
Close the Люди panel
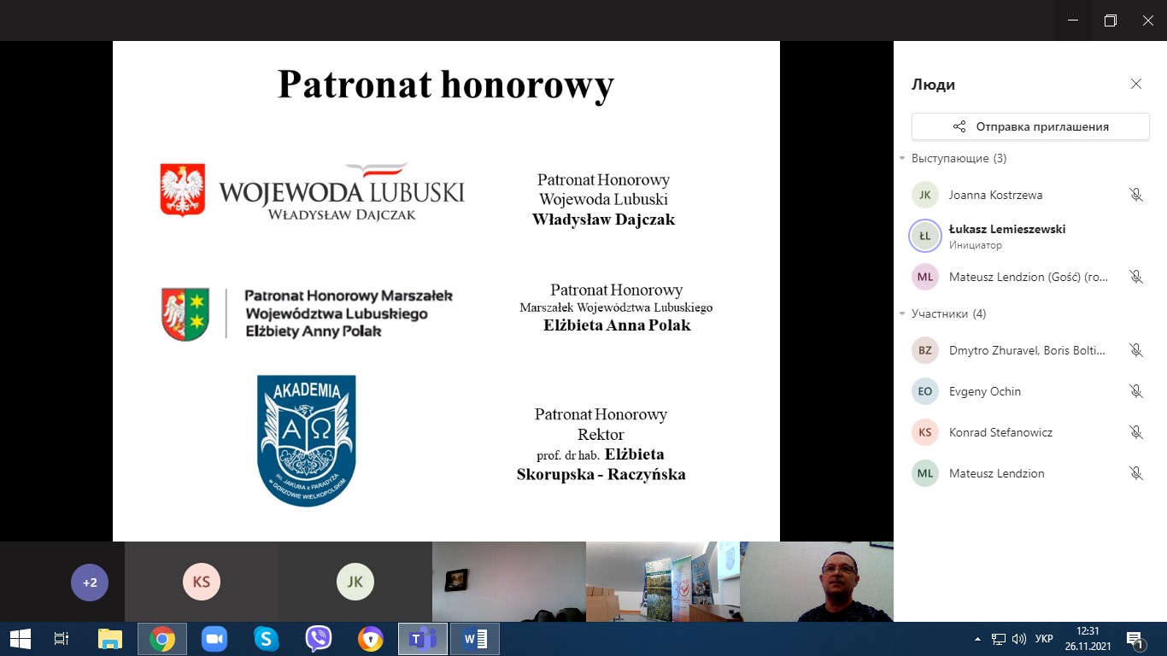(x=1136, y=84)
